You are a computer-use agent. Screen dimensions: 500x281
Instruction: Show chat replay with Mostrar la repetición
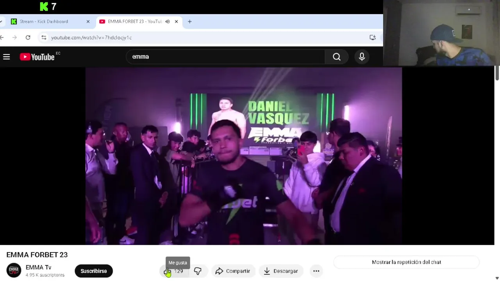(x=406, y=262)
